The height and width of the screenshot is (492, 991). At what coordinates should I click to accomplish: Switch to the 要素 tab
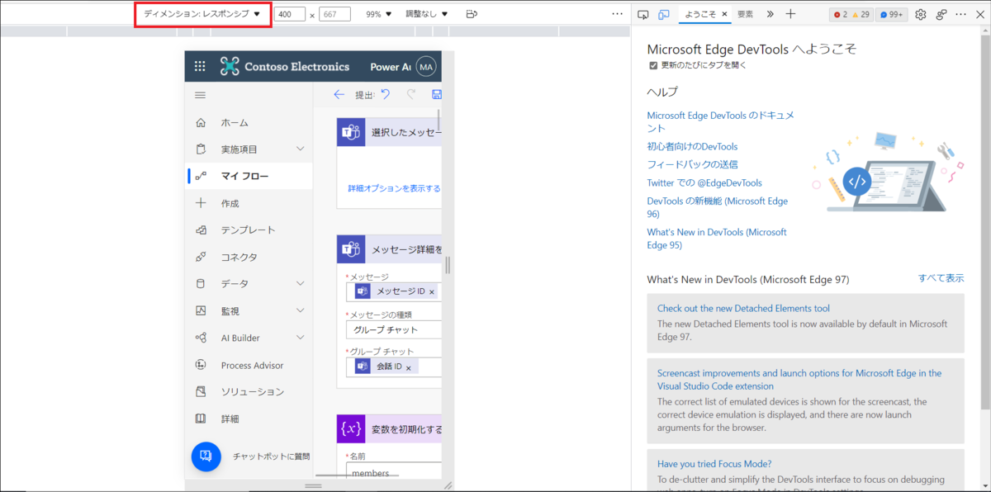(746, 14)
